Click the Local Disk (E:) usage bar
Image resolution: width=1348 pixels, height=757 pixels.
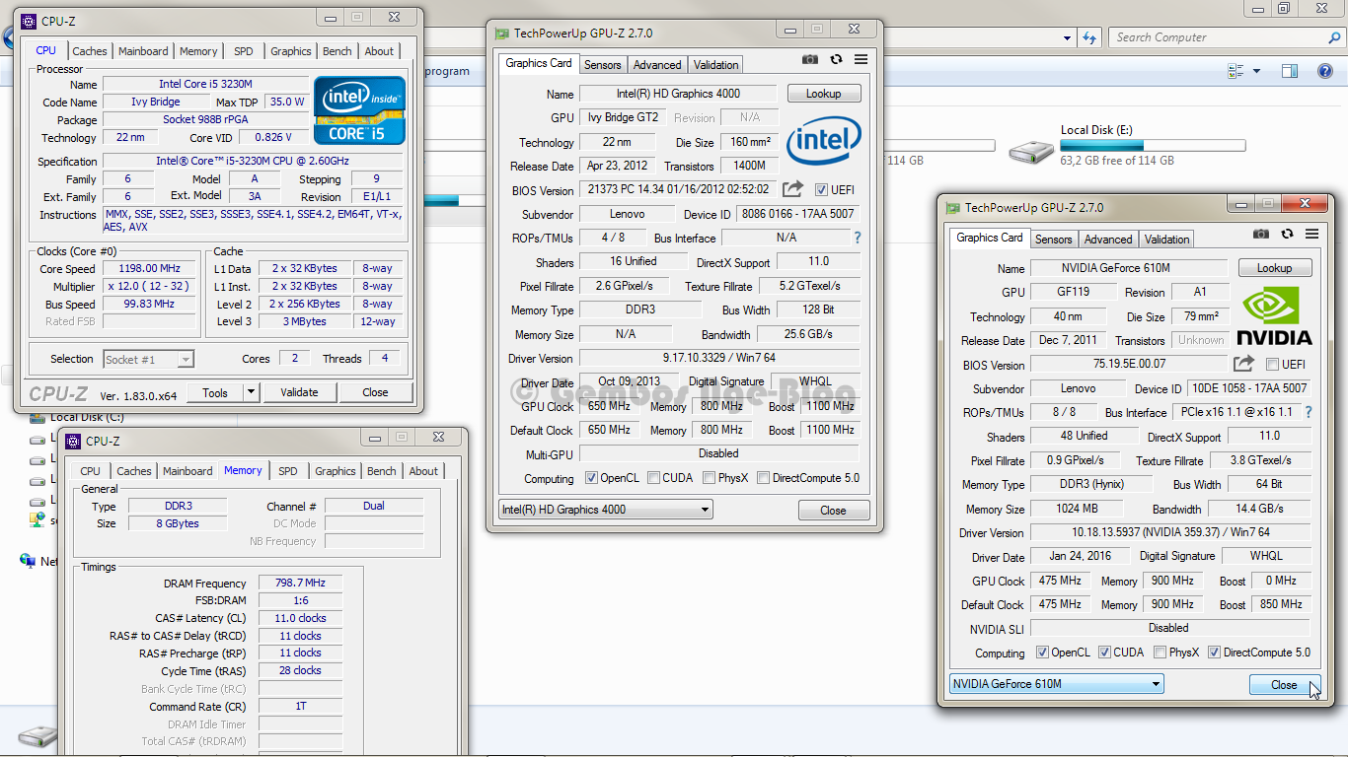pos(1153,146)
